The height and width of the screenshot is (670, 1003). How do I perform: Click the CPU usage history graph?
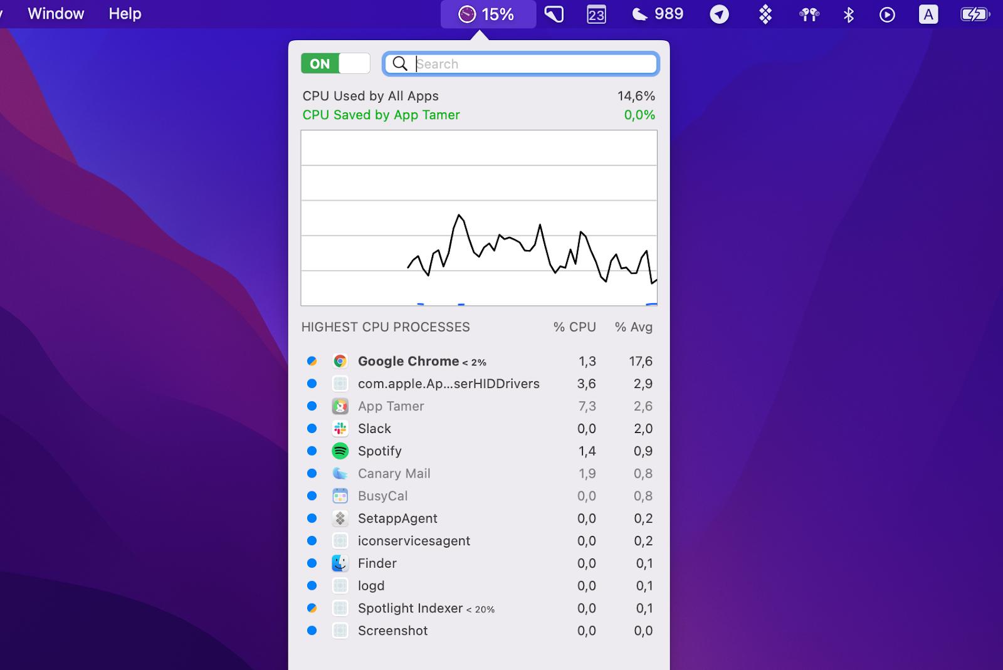tap(479, 218)
